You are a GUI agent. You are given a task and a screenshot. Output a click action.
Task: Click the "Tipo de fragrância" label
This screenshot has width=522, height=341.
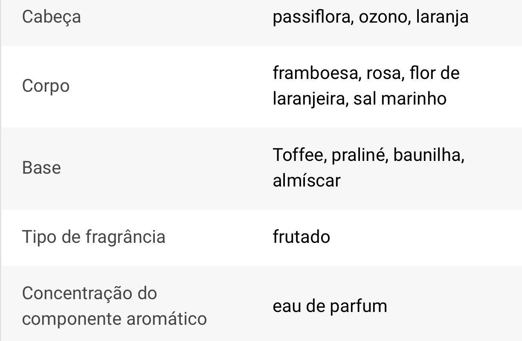[x=93, y=237]
